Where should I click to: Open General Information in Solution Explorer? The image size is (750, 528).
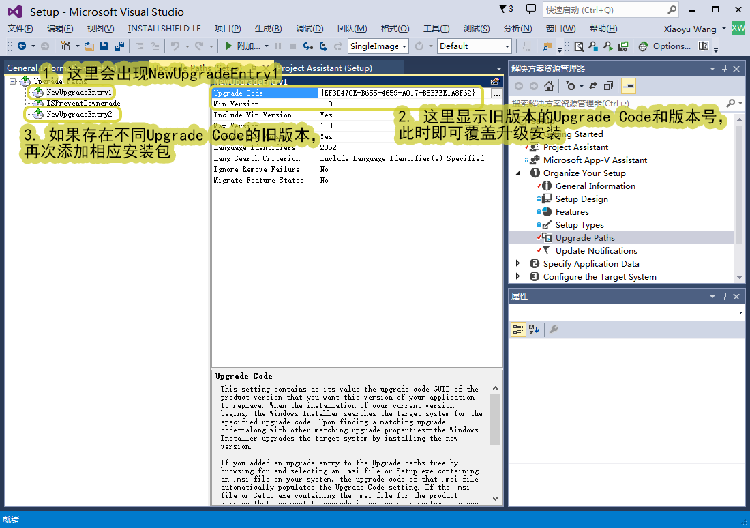point(595,186)
